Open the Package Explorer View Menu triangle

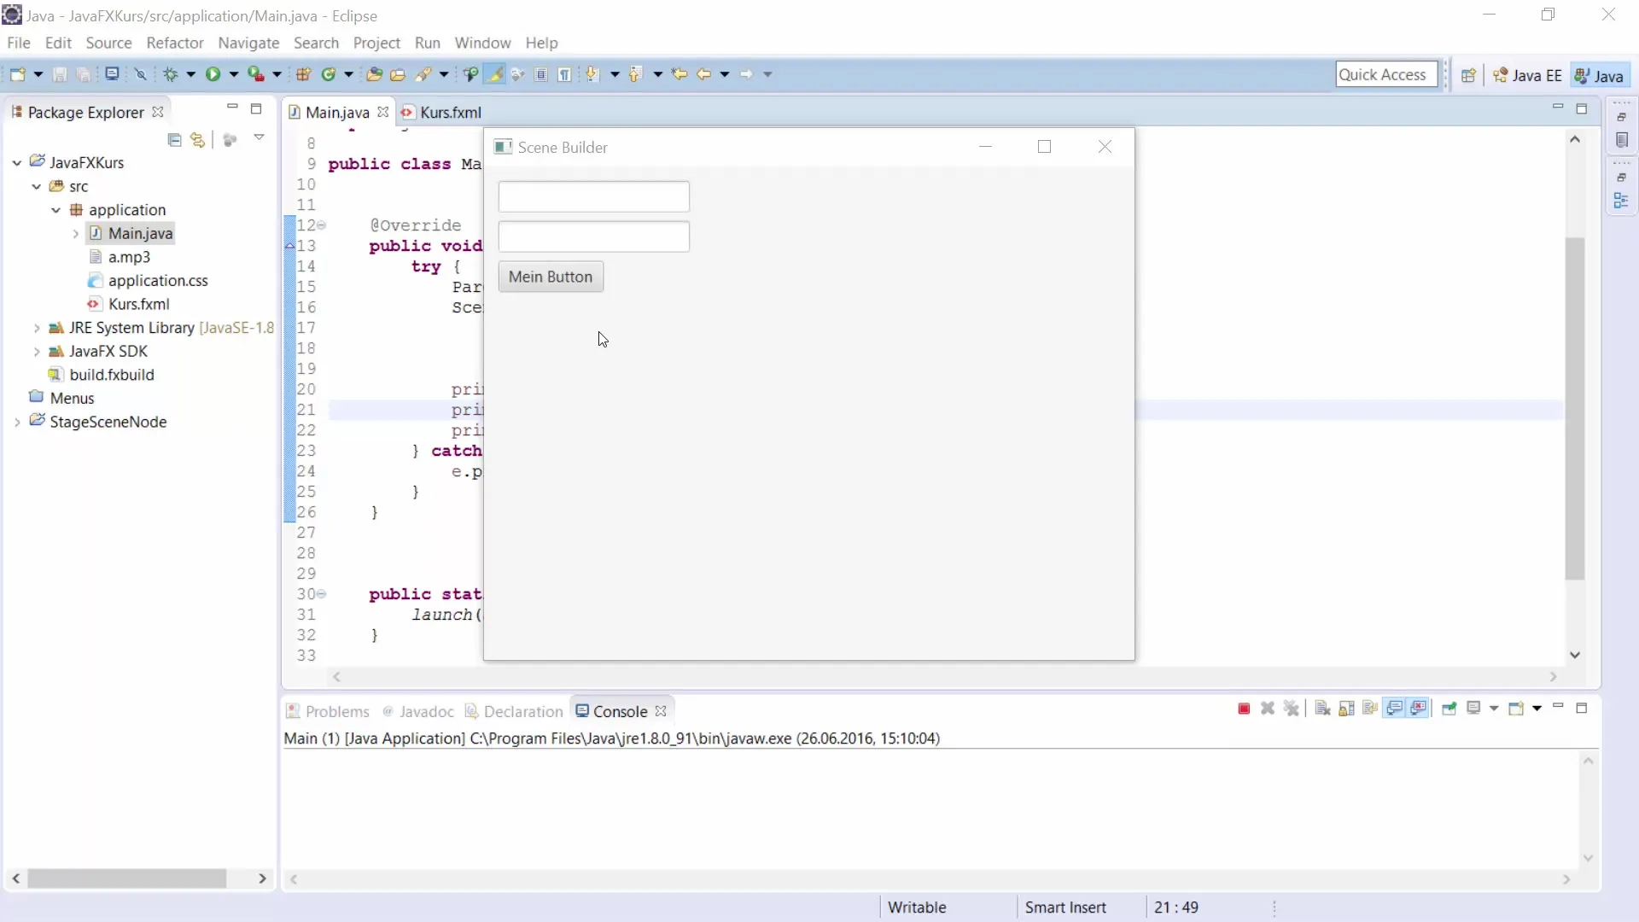click(x=259, y=137)
